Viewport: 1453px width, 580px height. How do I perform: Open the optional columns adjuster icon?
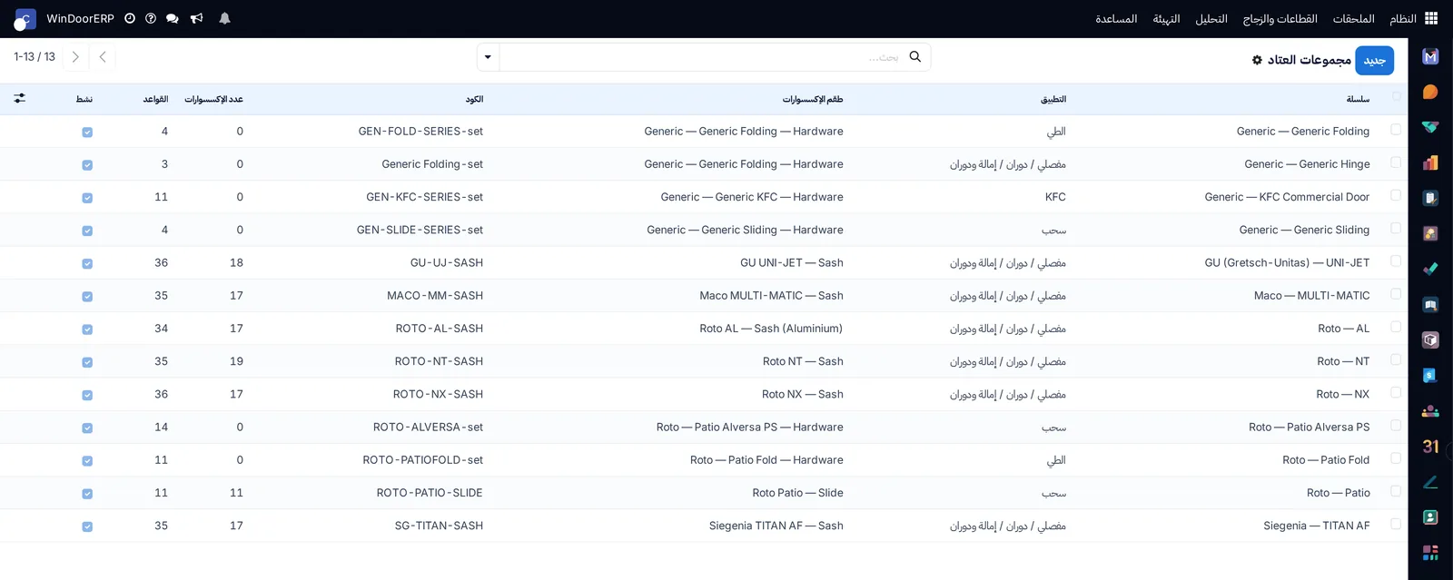click(19, 98)
